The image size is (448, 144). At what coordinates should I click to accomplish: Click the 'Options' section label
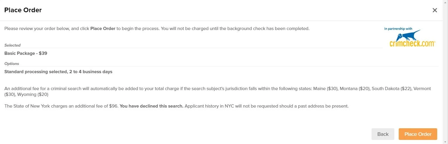coord(12,64)
